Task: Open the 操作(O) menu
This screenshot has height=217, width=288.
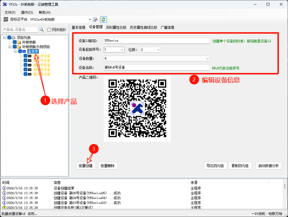Action: 27,13
